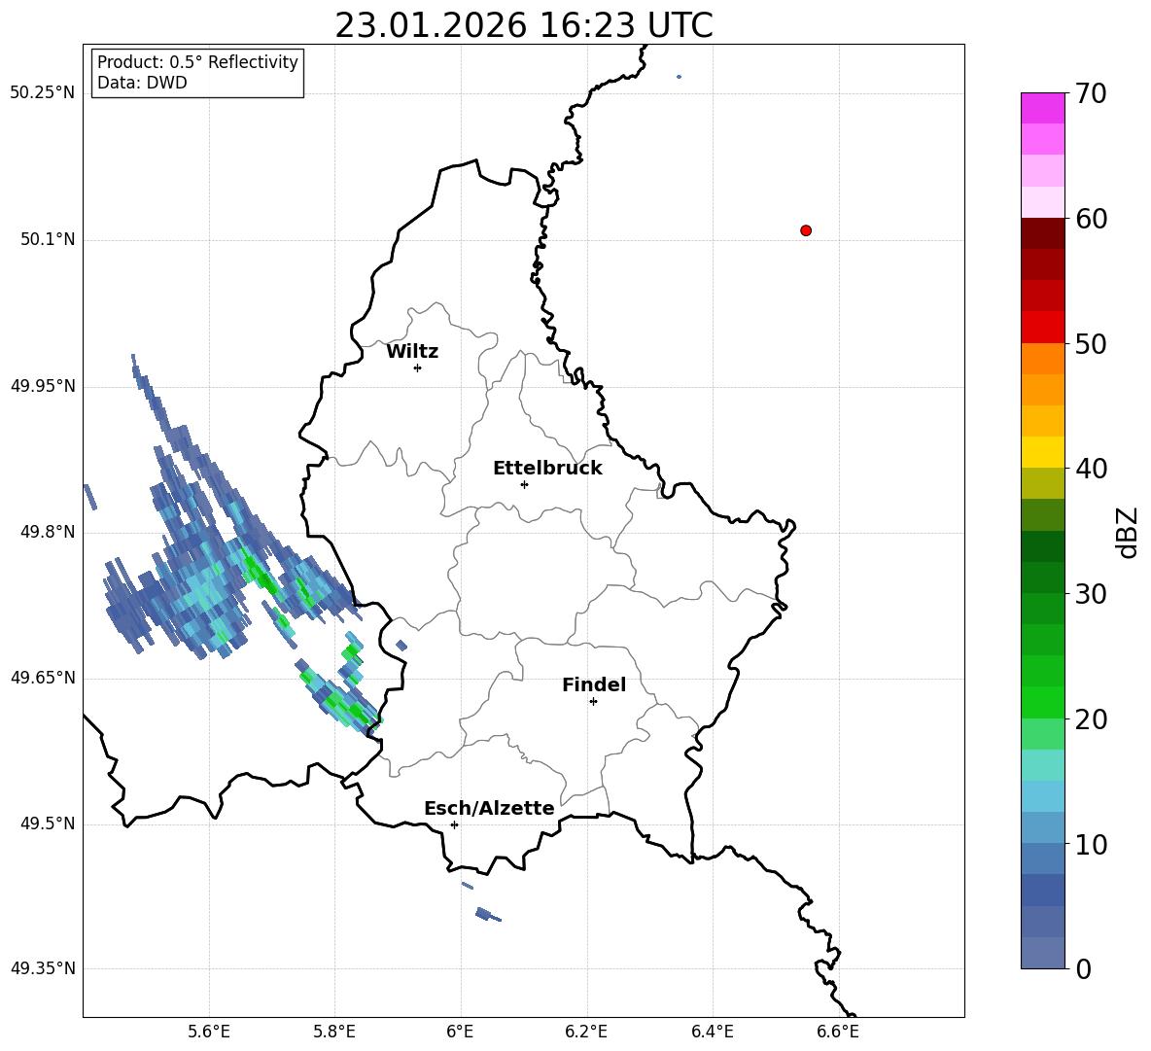This screenshot has height=1051, width=1151.
Task: Click the 50 colorbar tick value
Action: click(x=1091, y=343)
